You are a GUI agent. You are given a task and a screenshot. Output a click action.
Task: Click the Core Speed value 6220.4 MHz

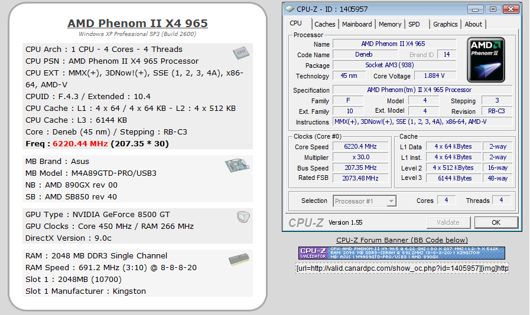pyautogui.click(x=360, y=146)
